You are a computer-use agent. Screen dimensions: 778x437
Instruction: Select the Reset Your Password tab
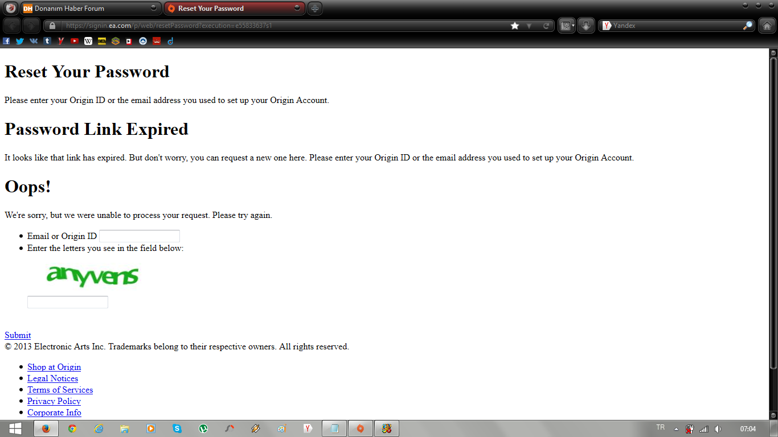point(235,9)
